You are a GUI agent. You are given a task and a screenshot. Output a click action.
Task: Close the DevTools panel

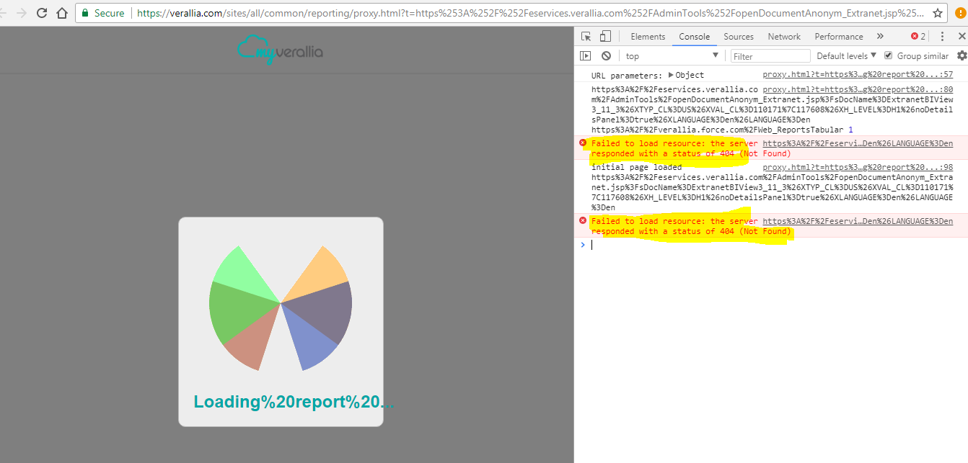tap(961, 36)
